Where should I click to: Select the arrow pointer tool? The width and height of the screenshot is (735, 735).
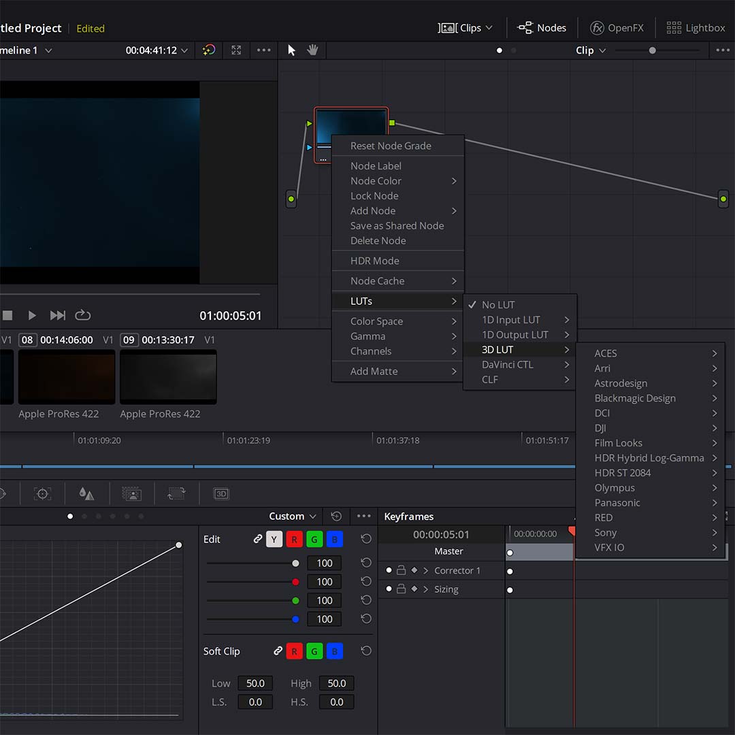tap(291, 50)
